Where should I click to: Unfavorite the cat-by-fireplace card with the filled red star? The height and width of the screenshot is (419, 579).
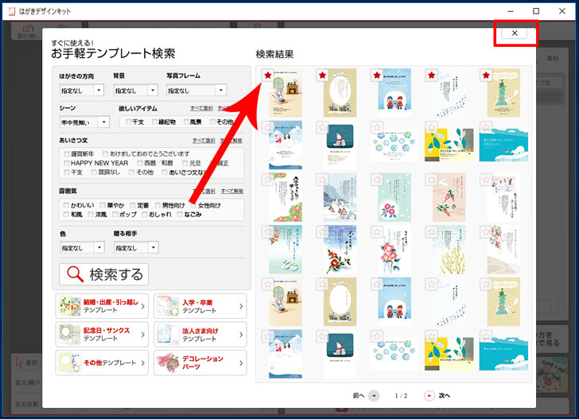click(x=268, y=76)
